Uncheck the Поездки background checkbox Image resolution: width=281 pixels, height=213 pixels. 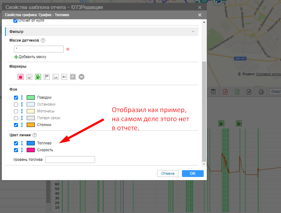[16, 97]
